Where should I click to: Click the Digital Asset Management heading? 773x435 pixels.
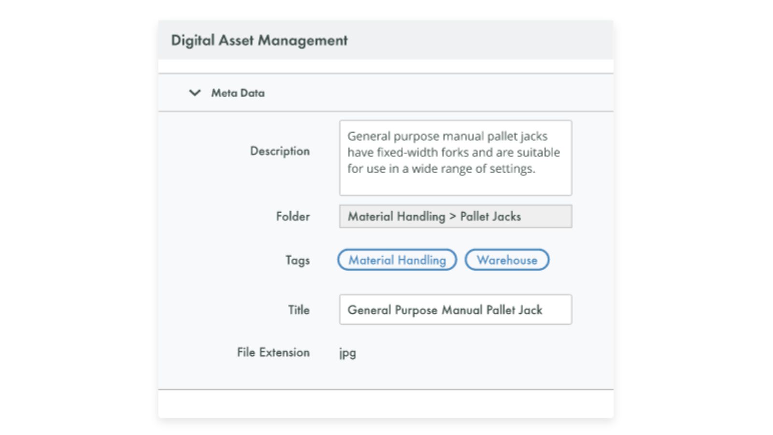[x=259, y=40]
